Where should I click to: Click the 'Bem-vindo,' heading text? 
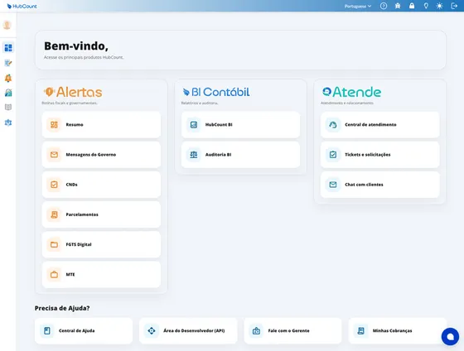[76, 46]
